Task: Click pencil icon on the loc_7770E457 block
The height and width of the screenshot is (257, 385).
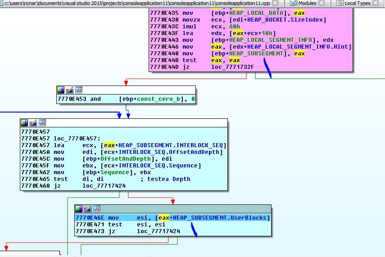Action: tap(33, 123)
